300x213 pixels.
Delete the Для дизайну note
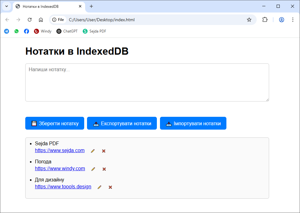(x=110, y=187)
